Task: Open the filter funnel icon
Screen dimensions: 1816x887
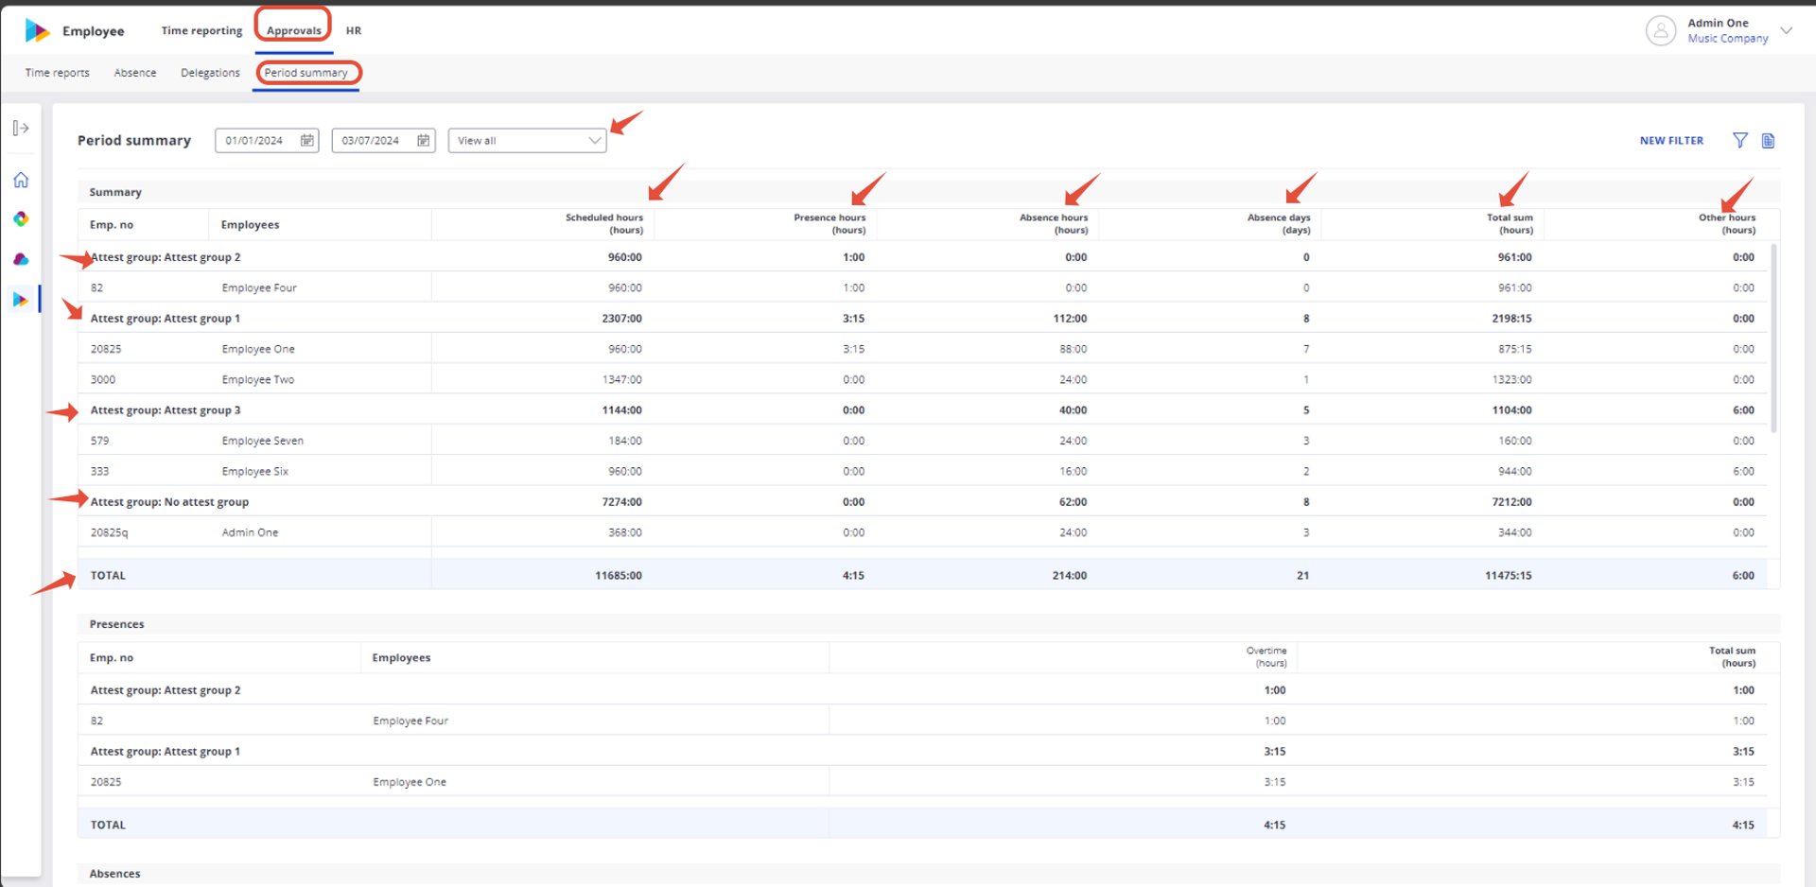Action: click(x=1739, y=140)
